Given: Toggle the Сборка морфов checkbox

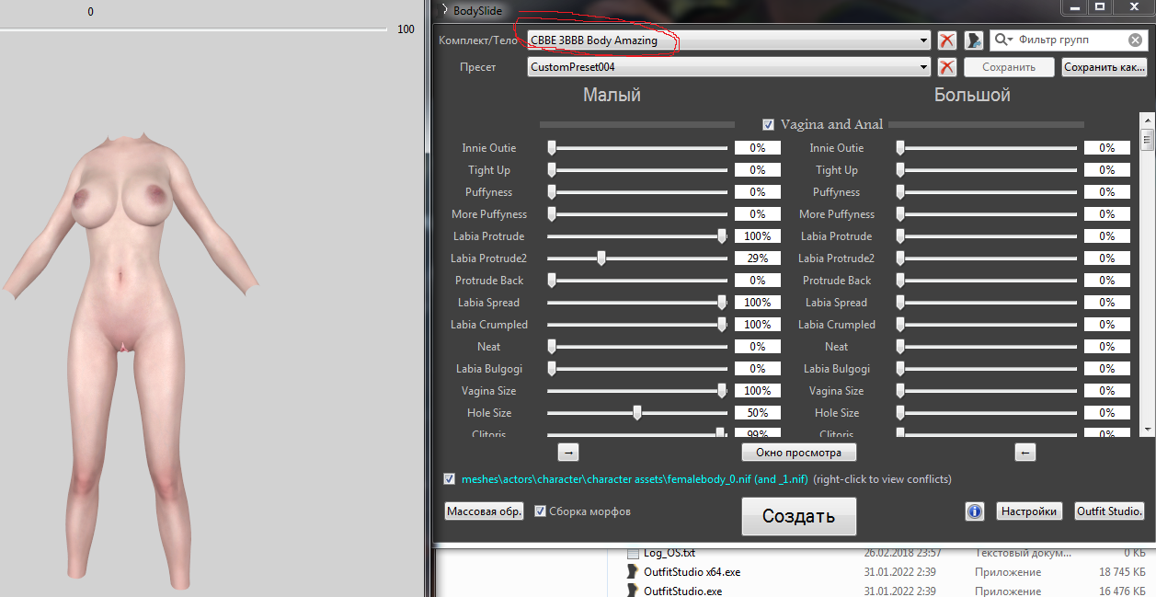Looking at the screenshot, I should pos(541,511).
